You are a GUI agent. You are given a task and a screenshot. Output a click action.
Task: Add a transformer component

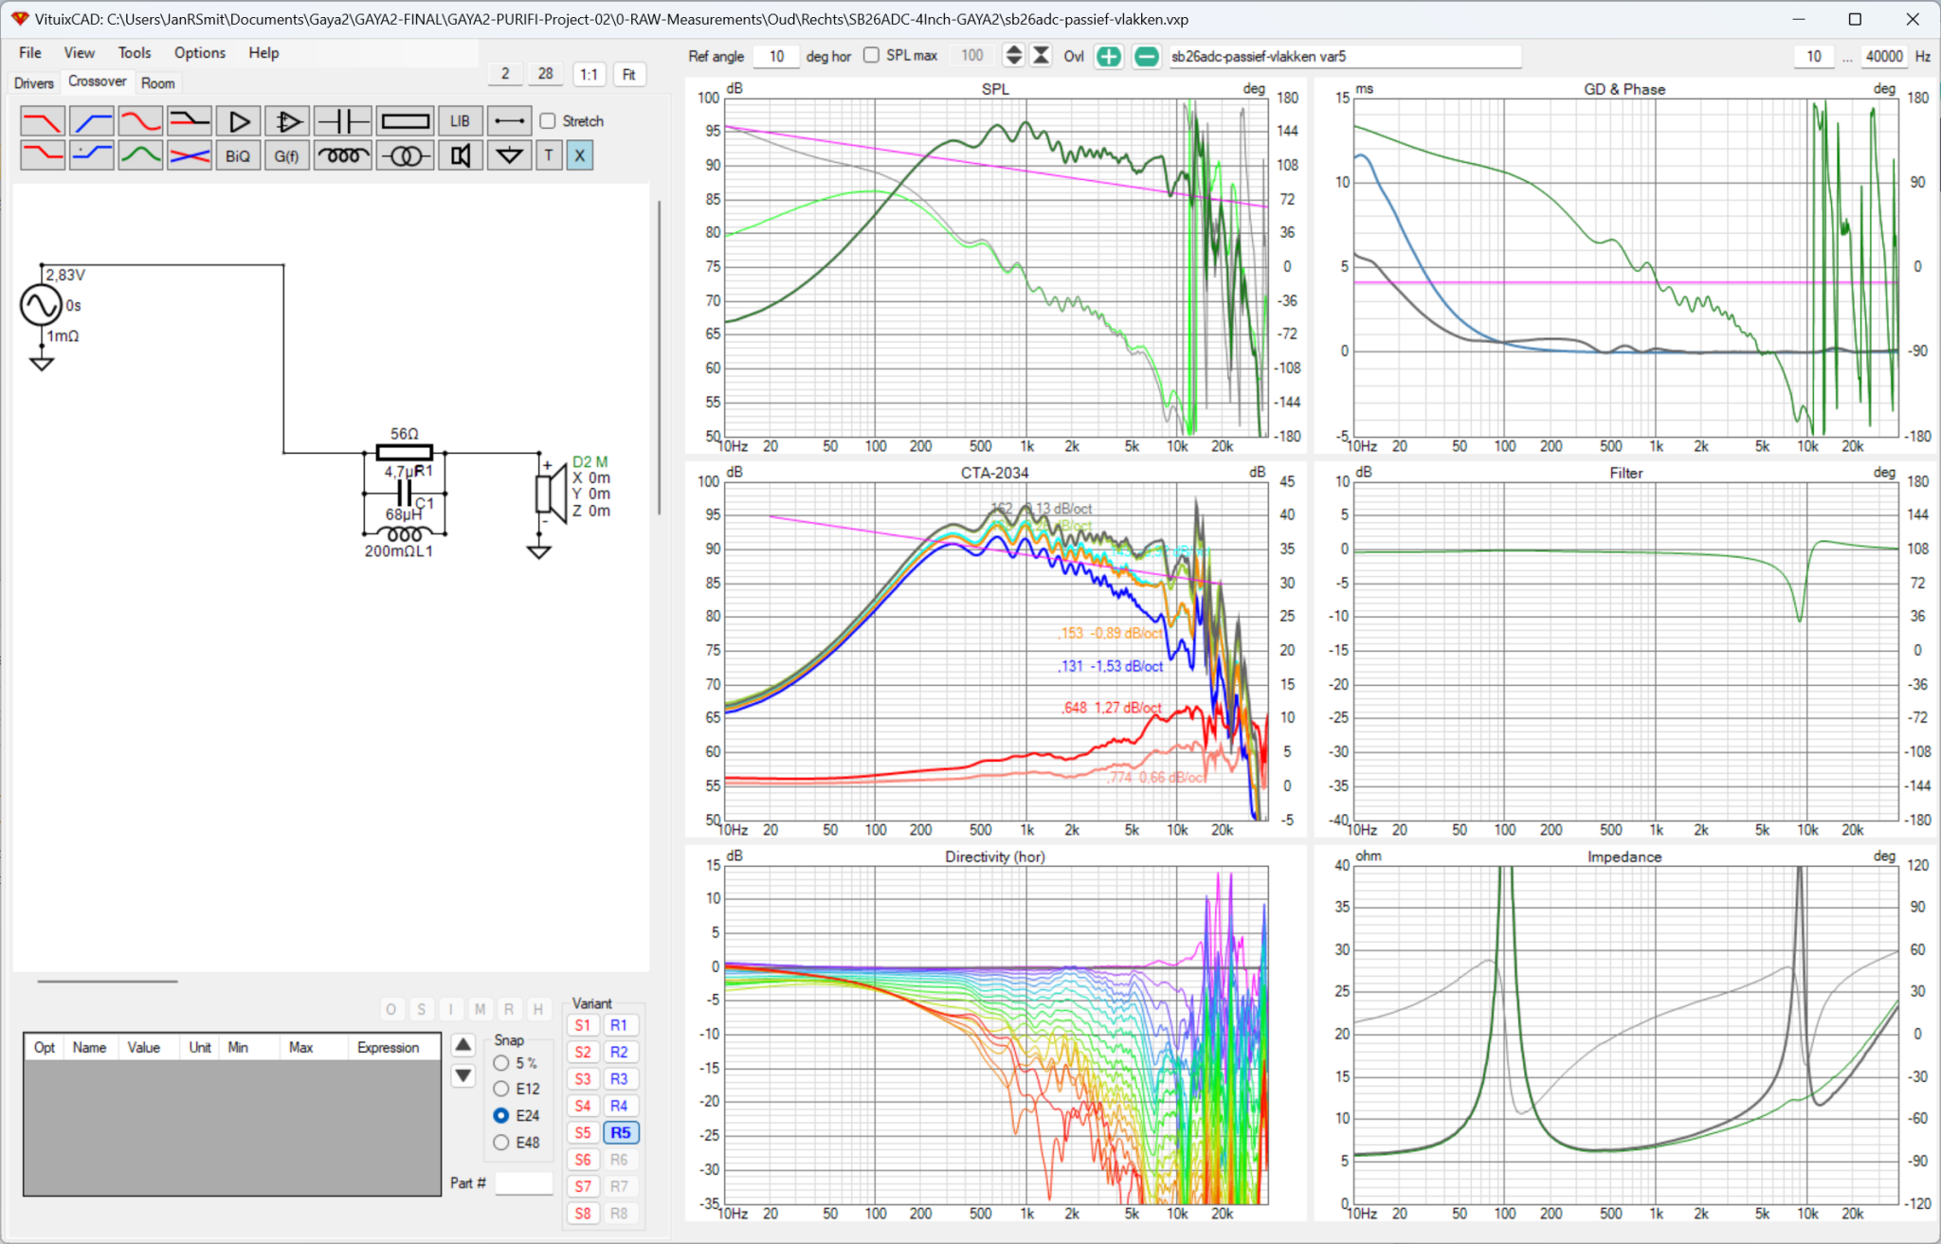pos(406,155)
